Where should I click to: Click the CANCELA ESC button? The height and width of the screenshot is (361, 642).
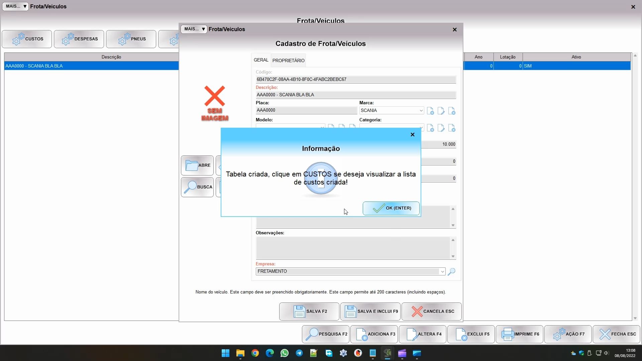[x=431, y=312]
